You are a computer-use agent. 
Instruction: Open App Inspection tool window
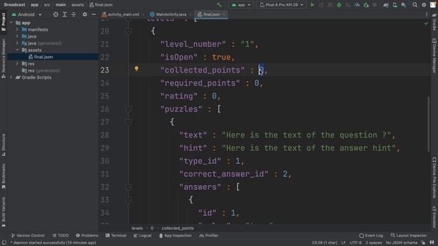(x=175, y=236)
